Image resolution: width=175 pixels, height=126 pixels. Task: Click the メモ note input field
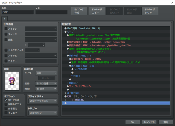(x=51, y=12)
